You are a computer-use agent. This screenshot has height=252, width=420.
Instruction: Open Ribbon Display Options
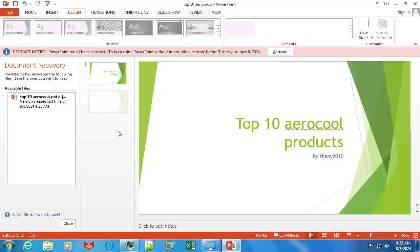[386, 4]
